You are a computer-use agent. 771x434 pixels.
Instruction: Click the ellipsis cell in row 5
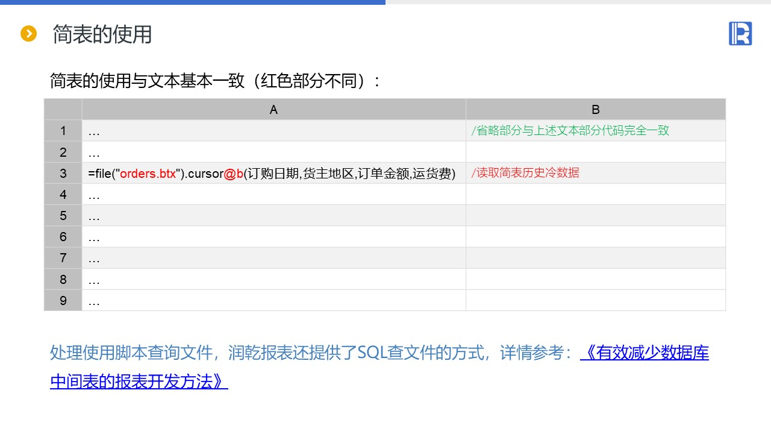pyautogui.click(x=273, y=216)
